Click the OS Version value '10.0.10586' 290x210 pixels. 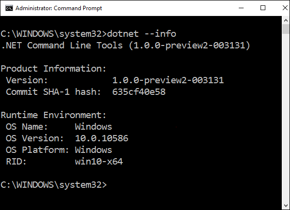pos(101,138)
